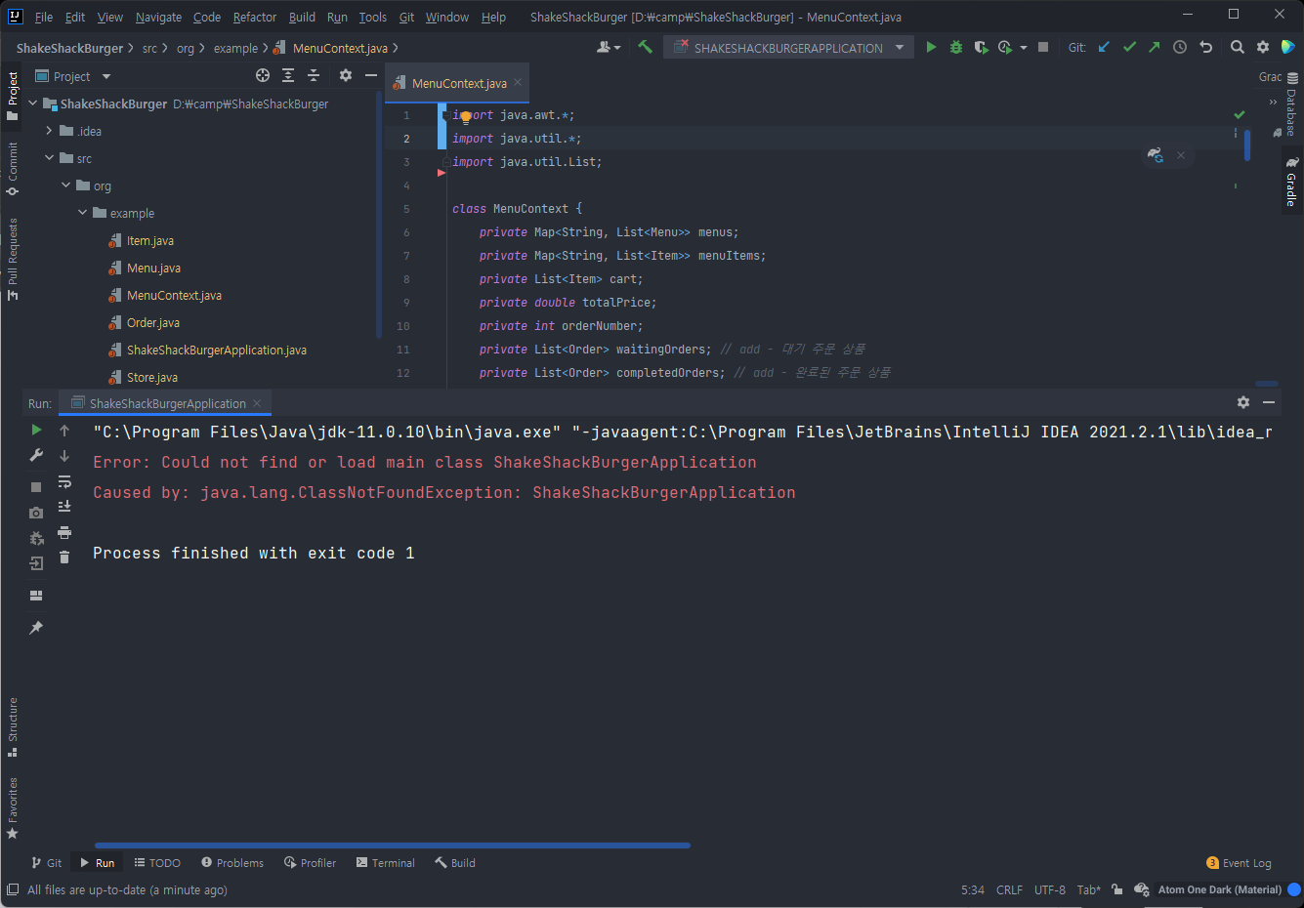Open the Window menu
The width and height of the screenshot is (1304, 908).
pyautogui.click(x=447, y=17)
